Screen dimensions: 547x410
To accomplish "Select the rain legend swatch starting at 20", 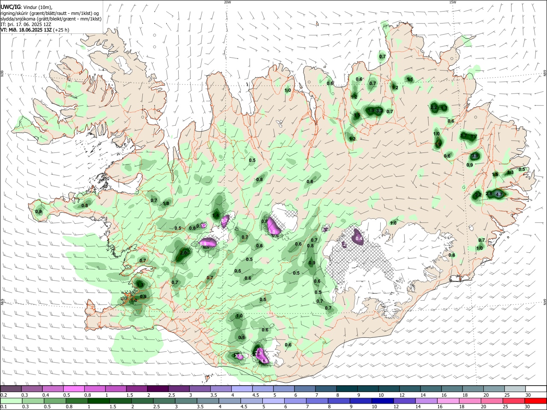I will (491, 401).
